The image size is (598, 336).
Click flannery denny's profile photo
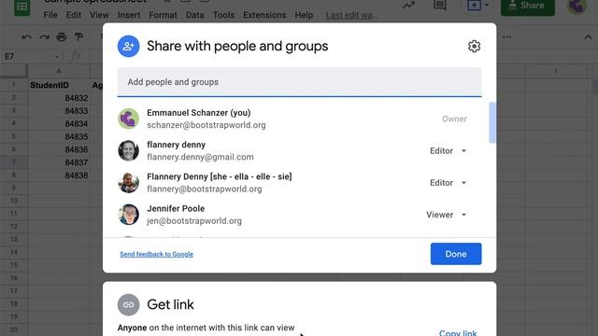129,151
